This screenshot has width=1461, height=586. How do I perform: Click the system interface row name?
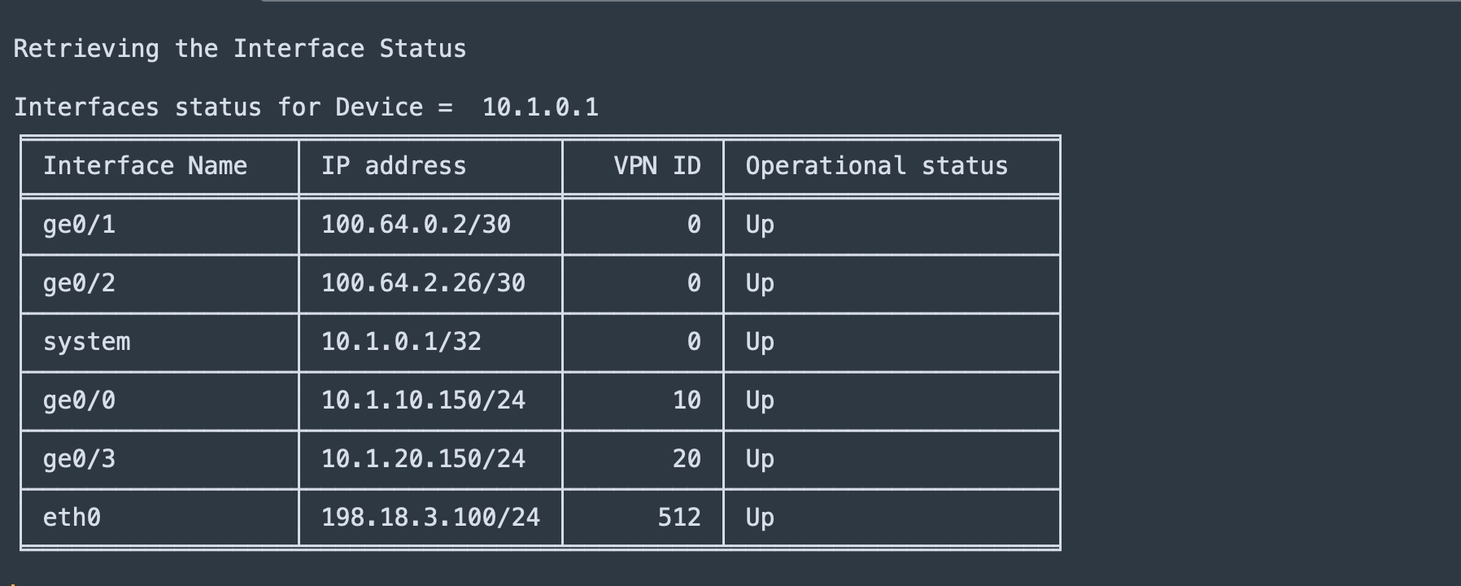(86, 342)
